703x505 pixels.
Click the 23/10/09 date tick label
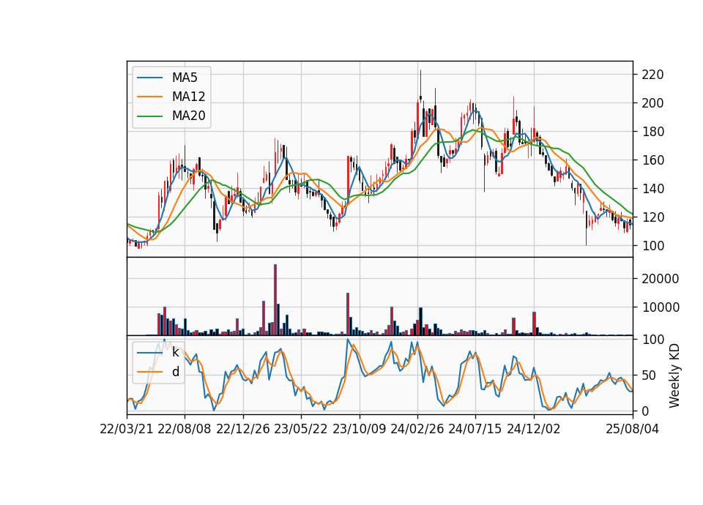pos(359,429)
